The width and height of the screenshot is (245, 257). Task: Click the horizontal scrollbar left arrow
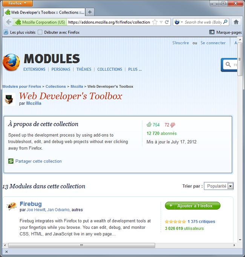[5, 245]
